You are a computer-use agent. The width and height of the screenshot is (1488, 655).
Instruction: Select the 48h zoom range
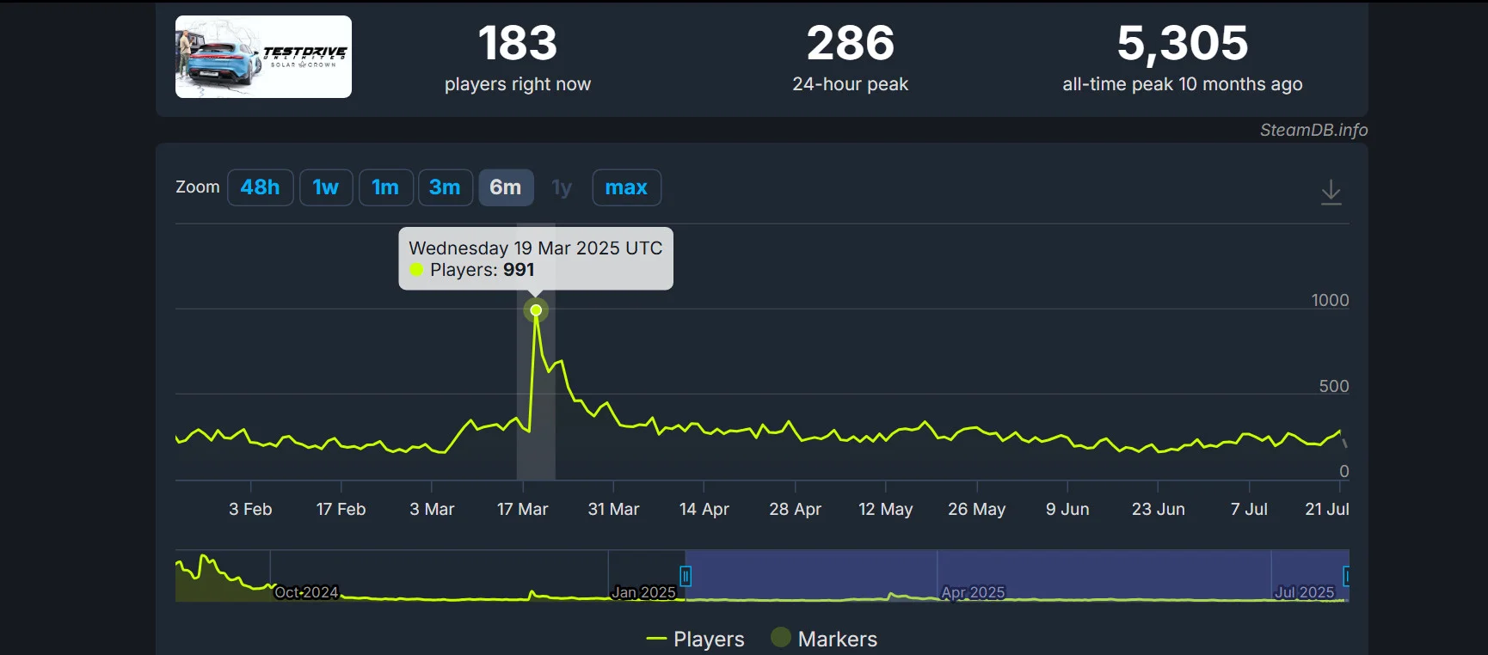tap(260, 187)
